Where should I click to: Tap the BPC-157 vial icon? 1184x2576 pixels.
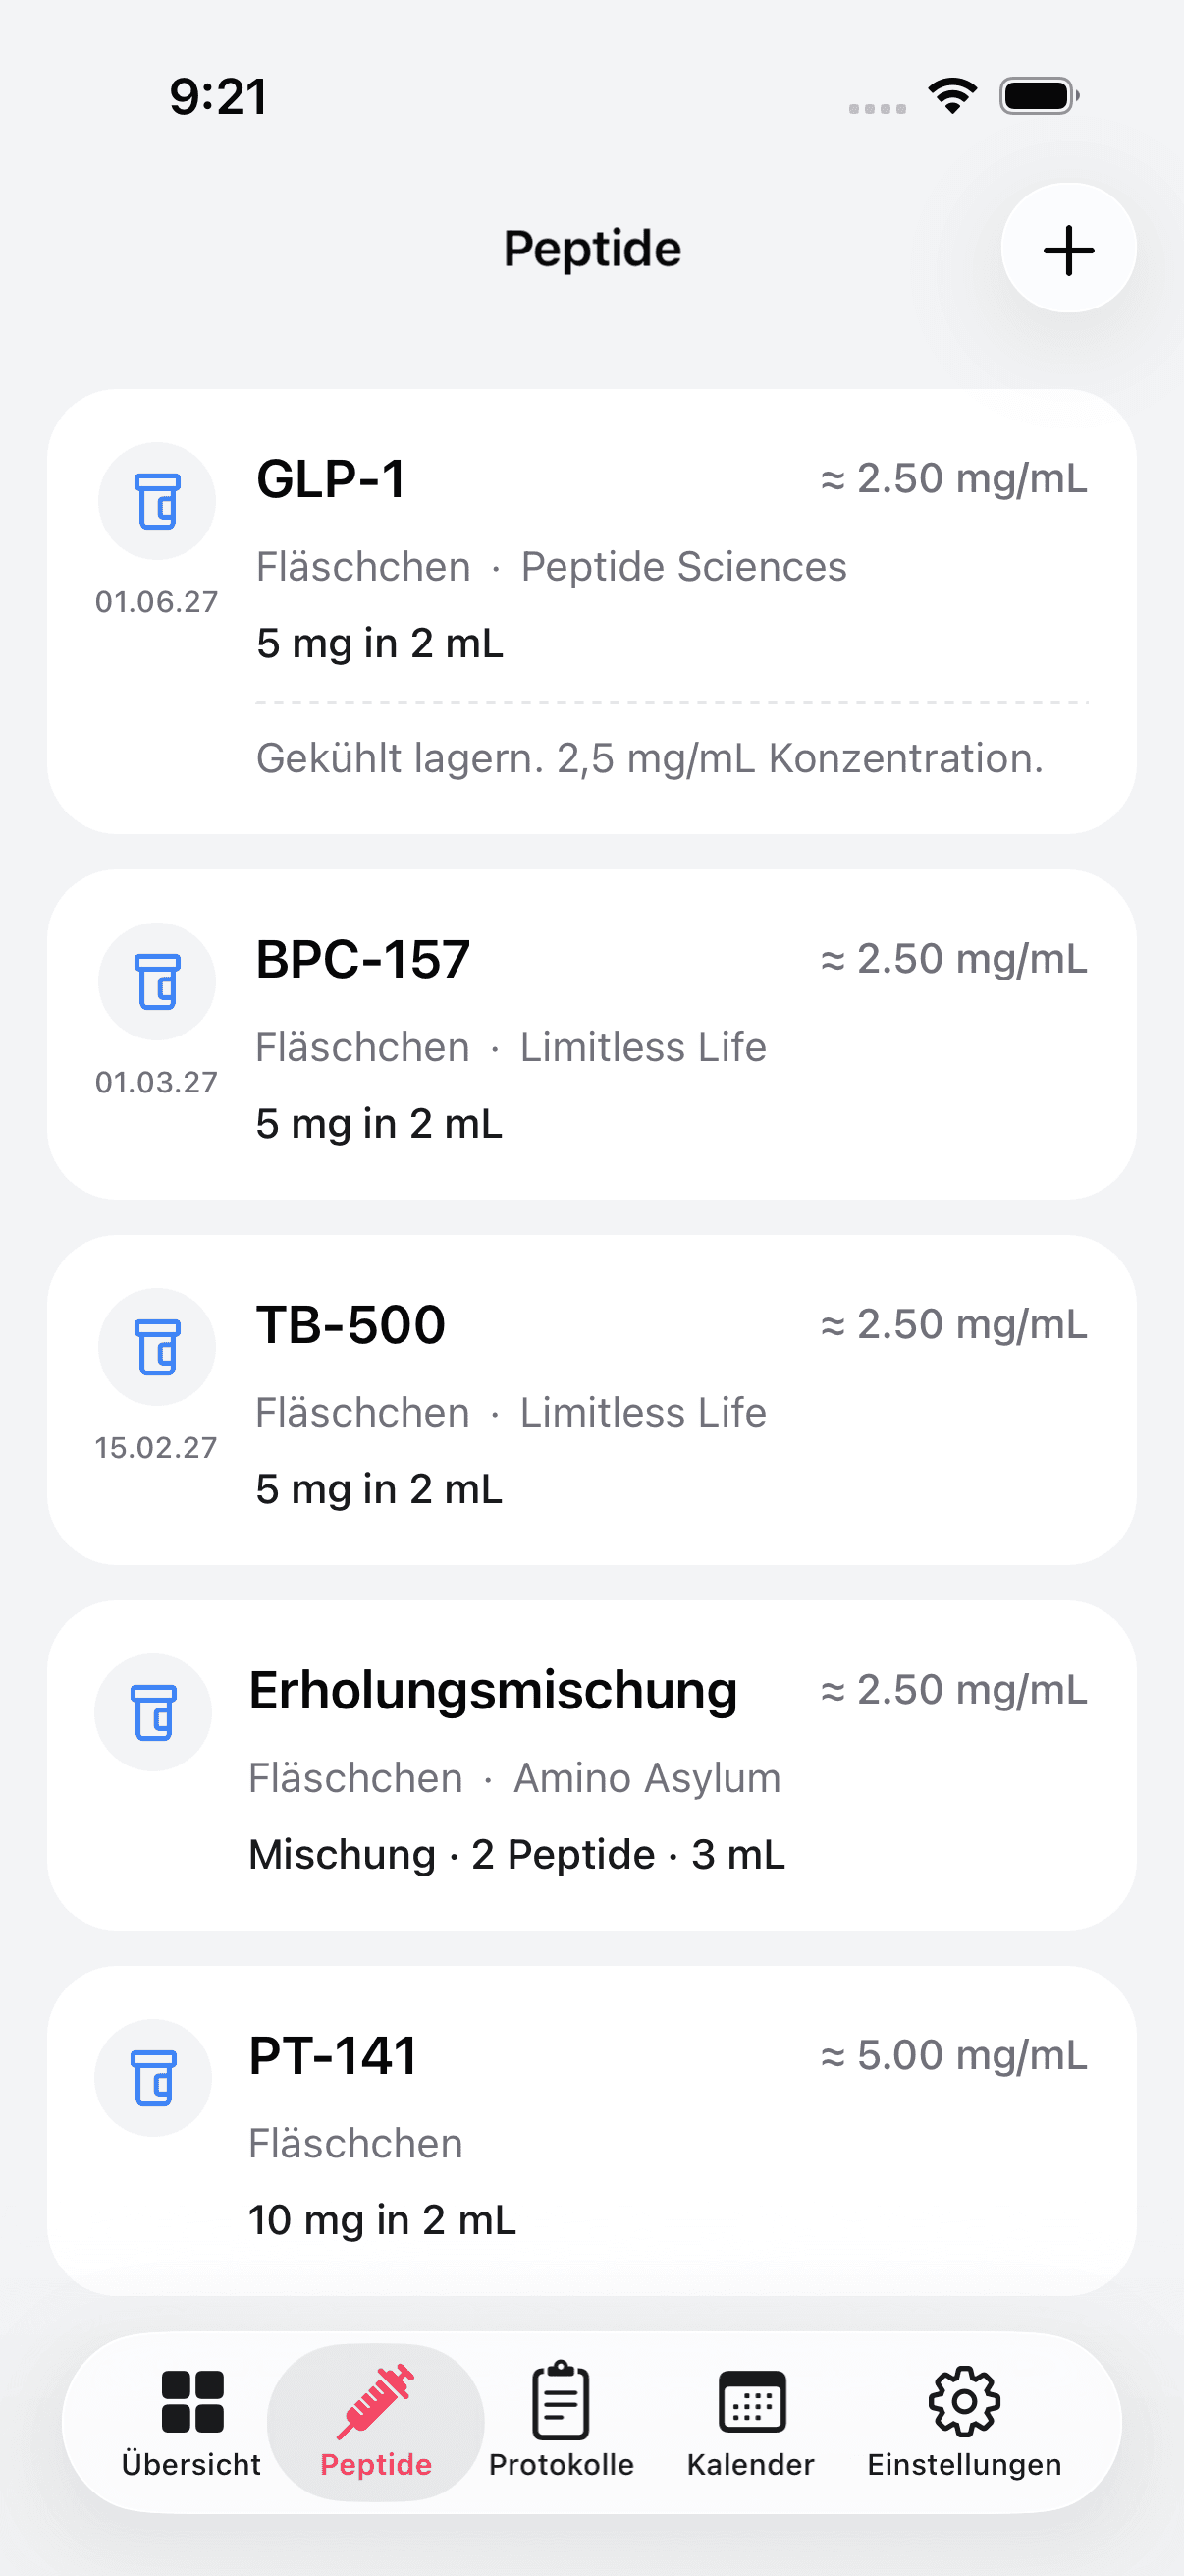[x=157, y=981]
